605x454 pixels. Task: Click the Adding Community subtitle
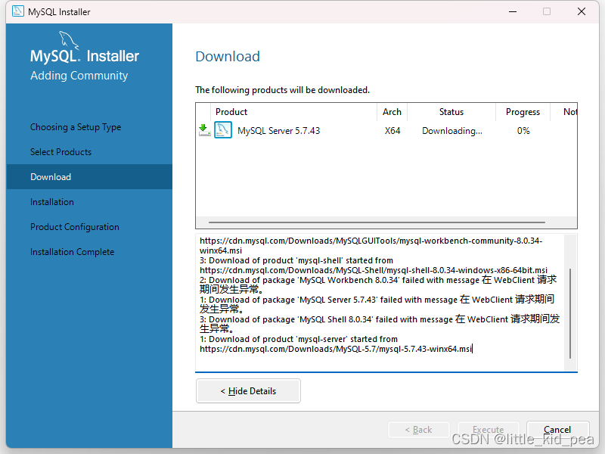(x=79, y=76)
